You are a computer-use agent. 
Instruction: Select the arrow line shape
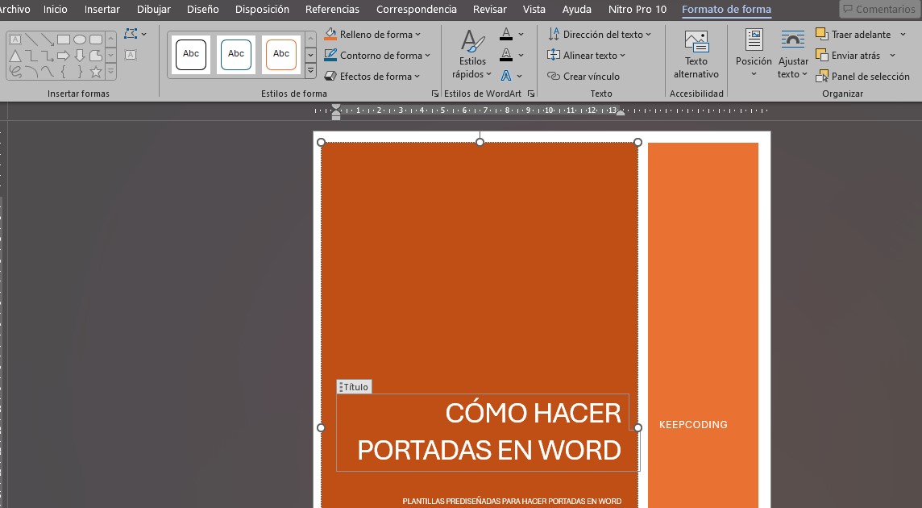point(48,40)
